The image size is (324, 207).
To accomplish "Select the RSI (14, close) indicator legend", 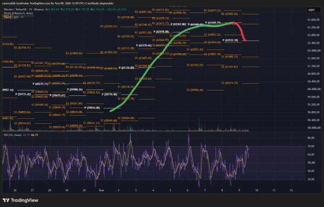I will point(12,135).
